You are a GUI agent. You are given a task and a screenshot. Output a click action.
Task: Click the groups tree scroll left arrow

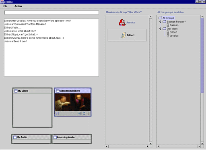click(158, 146)
